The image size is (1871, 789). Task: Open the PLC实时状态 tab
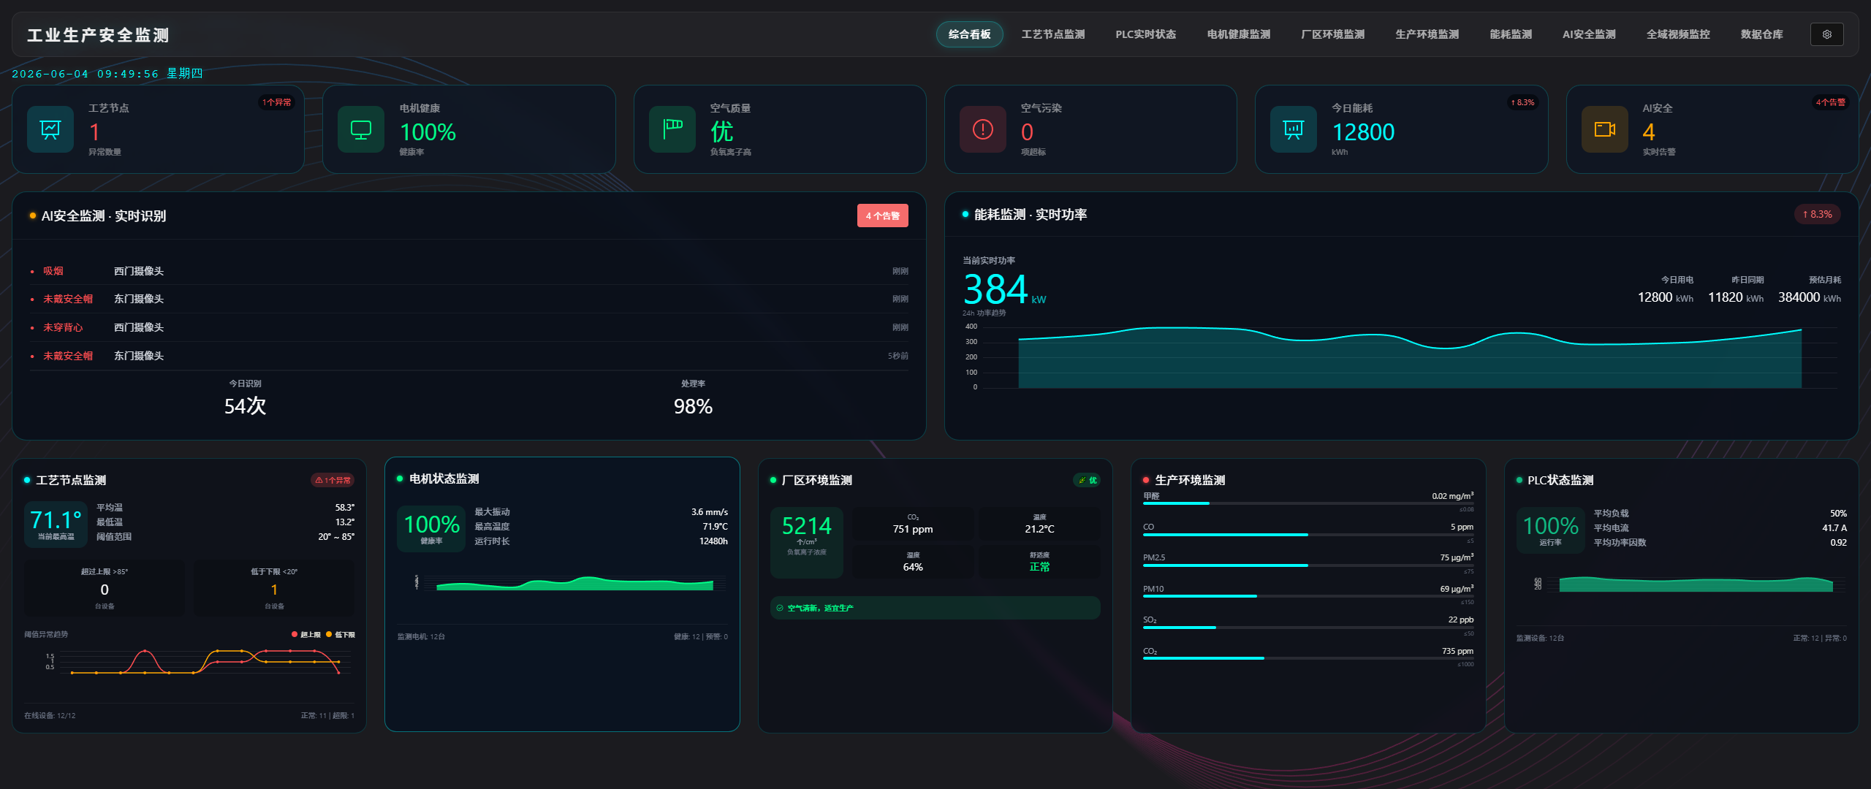[1145, 34]
